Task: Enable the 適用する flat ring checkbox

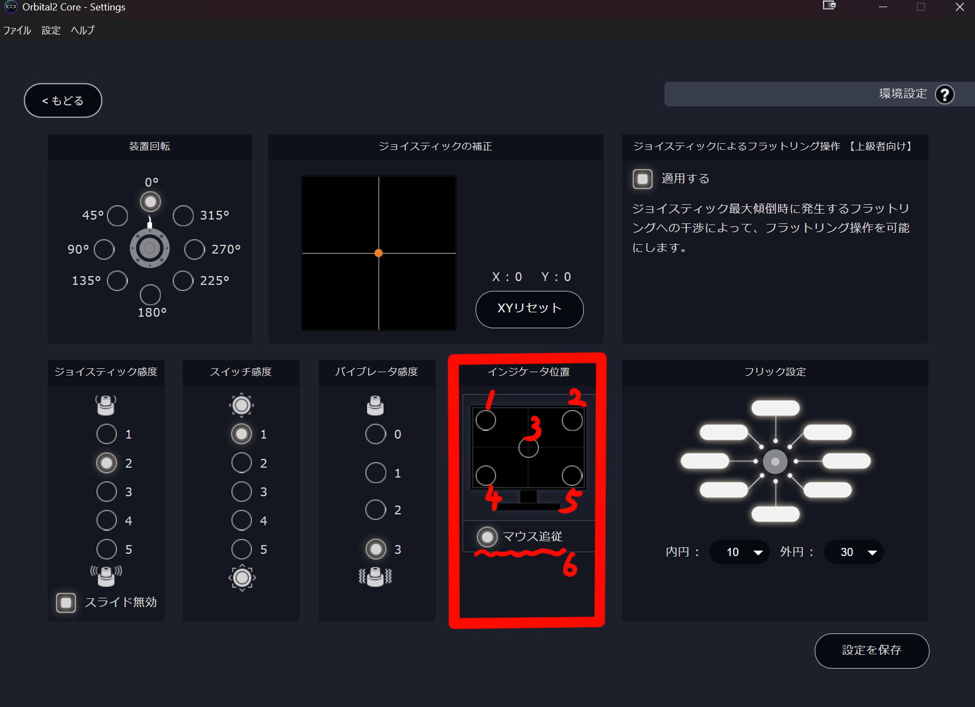Action: tap(643, 179)
